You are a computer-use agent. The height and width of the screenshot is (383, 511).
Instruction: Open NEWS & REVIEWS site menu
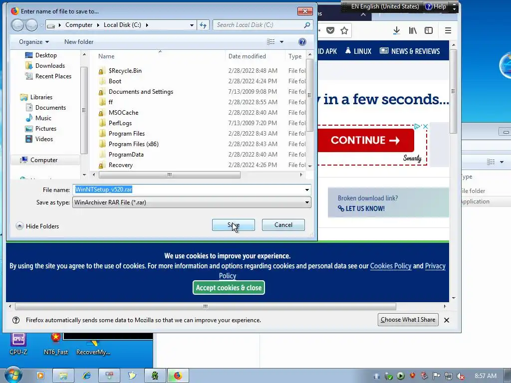coord(410,51)
